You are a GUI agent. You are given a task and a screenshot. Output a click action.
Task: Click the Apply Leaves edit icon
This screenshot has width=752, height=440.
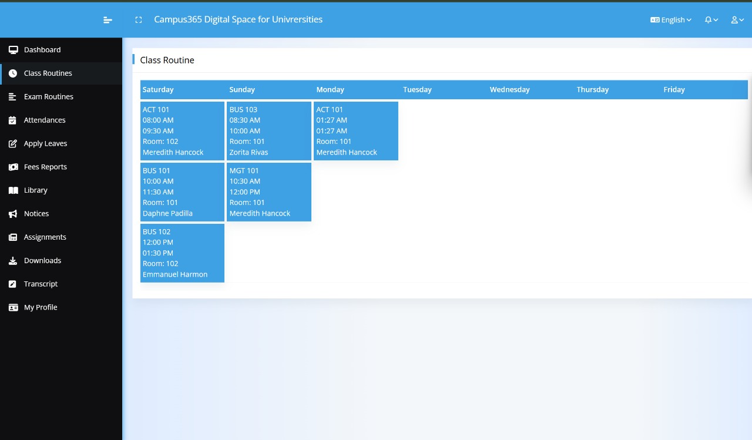(x=13, y=144)
